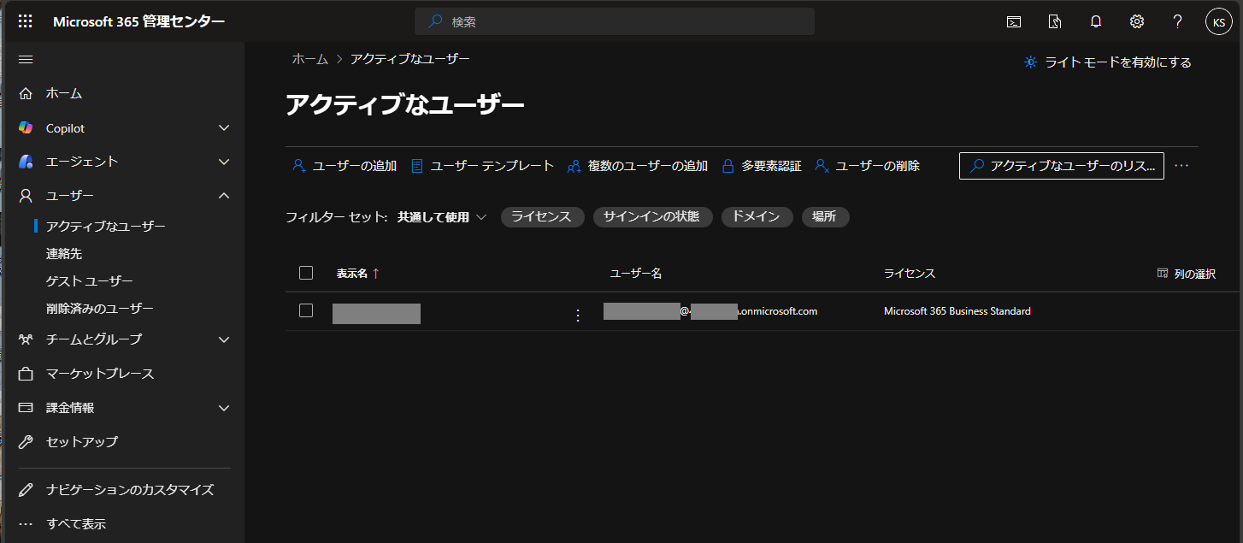Select all users header checkbox

pyautogui.click(x=306, y=273)
